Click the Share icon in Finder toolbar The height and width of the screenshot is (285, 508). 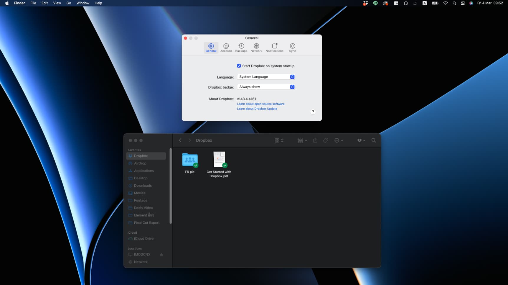pos(315,140)
